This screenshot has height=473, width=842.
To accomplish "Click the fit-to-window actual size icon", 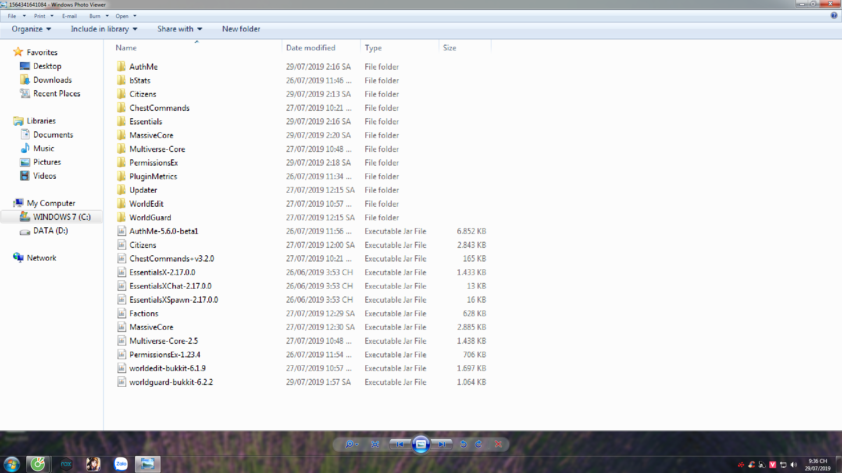I will click(x=375, y=444).
